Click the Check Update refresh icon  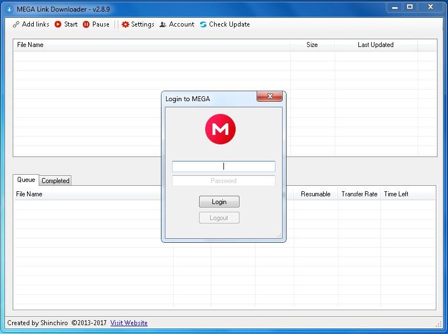tap(203, 24)
